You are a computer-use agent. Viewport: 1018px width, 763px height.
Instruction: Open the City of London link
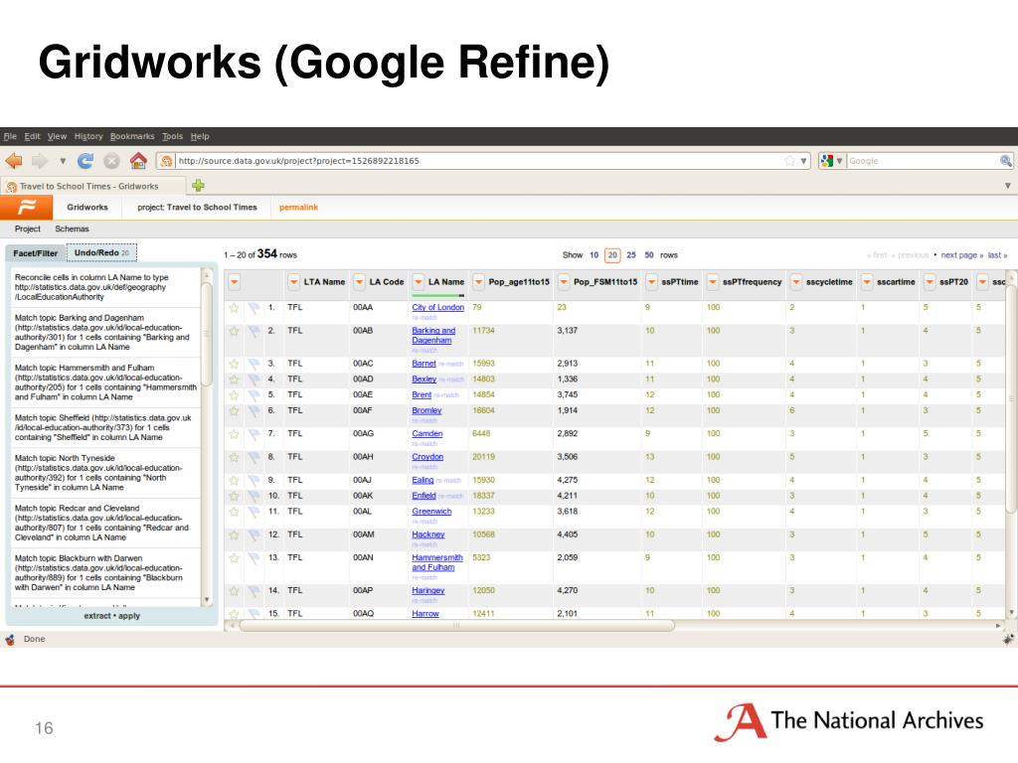(x=438, y=308)
